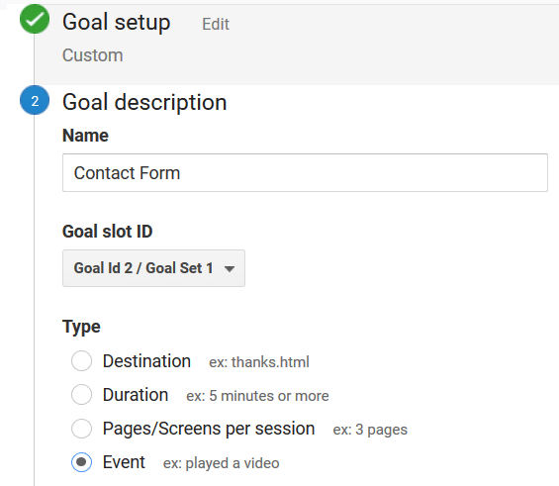Select the Duration radio button
The height and width of the screenshot is (486, 559).
pyautogui.click(x=82, y=394)
